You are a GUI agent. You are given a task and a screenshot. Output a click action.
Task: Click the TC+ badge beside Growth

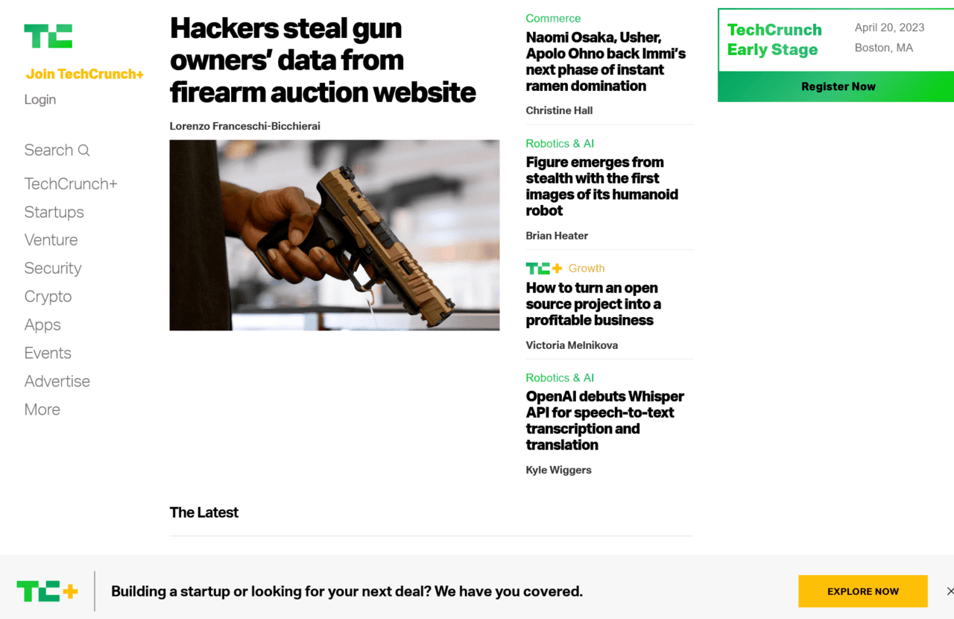click(544, 268)
